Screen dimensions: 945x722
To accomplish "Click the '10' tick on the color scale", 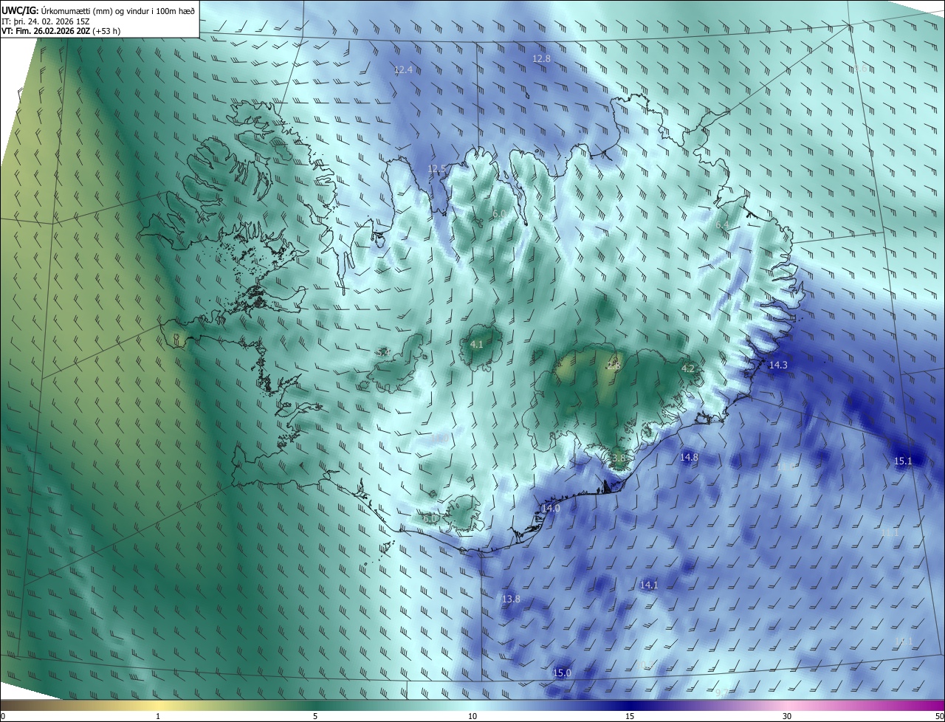I will pyautogui.click(x=472, y=716).
